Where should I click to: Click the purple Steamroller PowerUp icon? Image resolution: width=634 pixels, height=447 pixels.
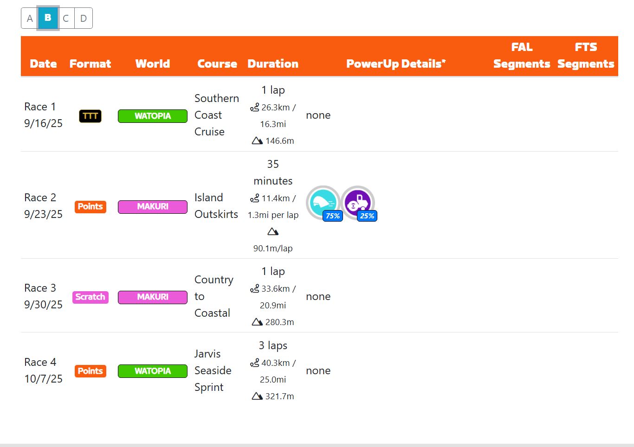tap(357, 202)
